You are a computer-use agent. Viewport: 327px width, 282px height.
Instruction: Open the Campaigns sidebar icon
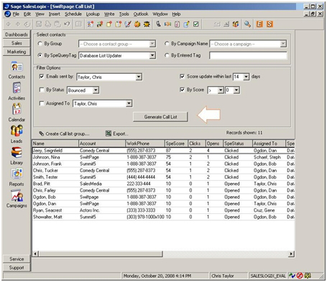click(17, 195)
